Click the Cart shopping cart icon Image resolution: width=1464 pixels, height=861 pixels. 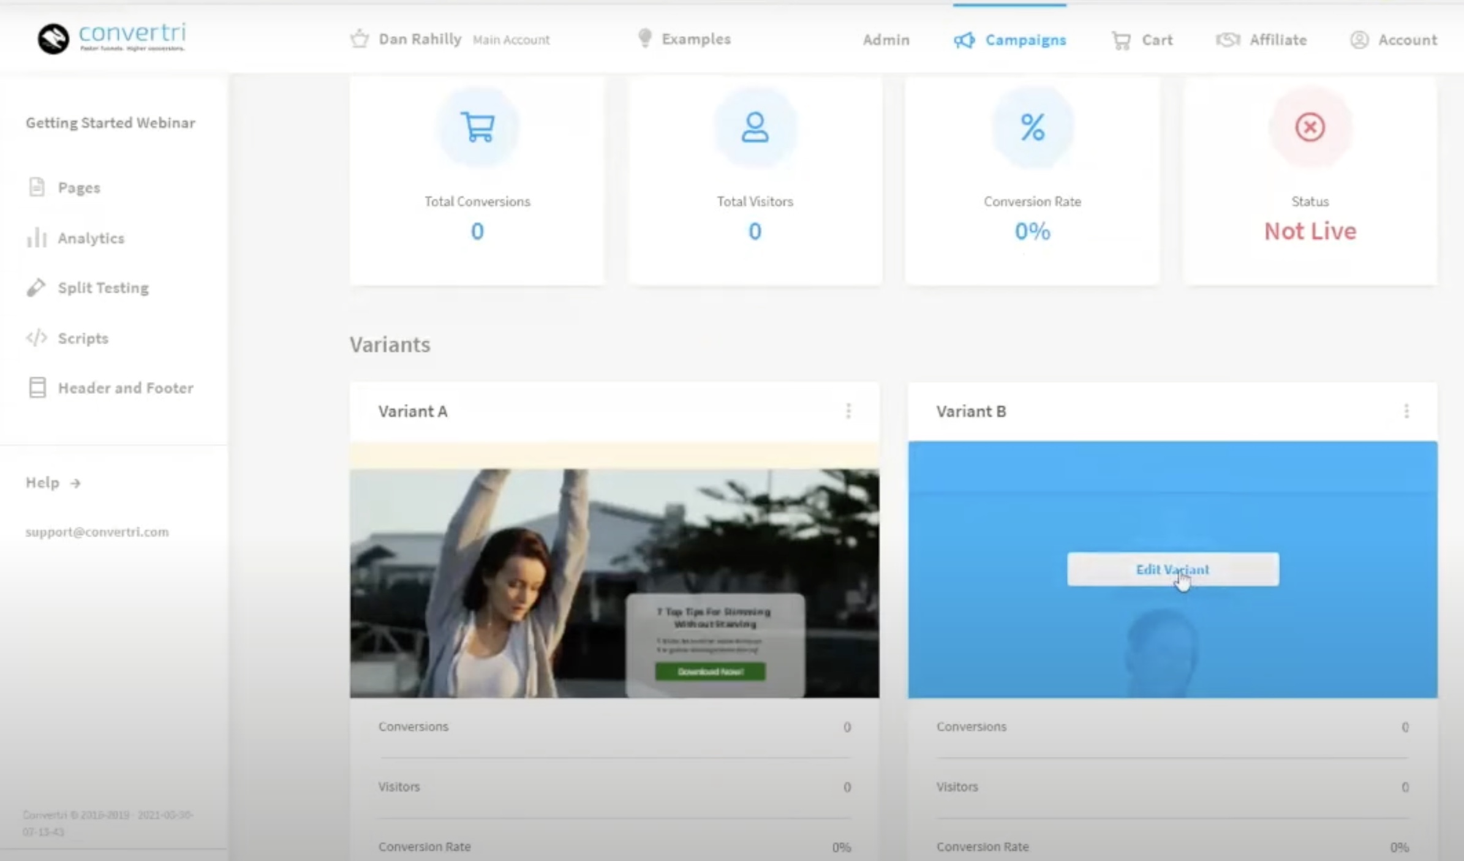click(1121, 40)
